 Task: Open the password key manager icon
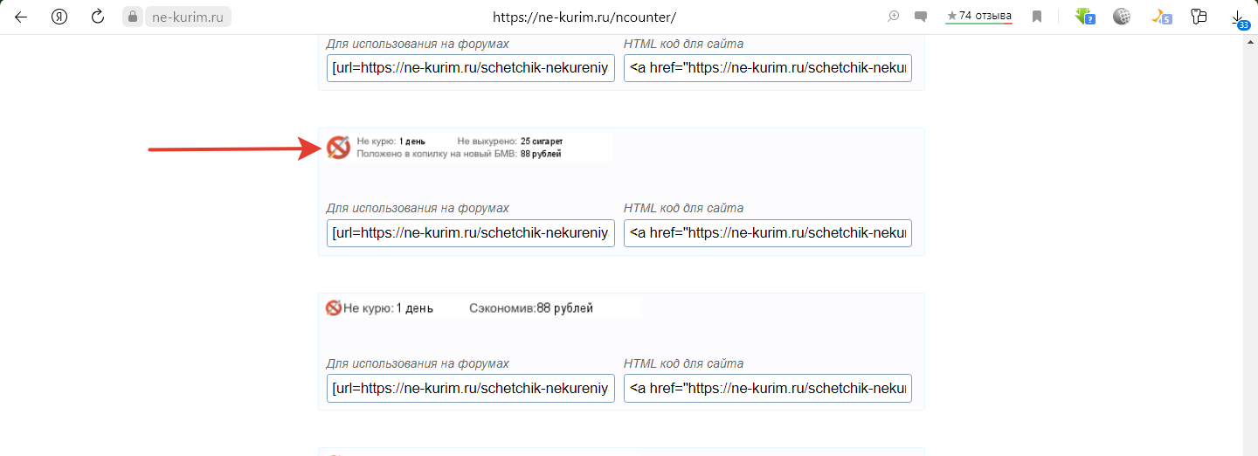tap(1199, 17)
